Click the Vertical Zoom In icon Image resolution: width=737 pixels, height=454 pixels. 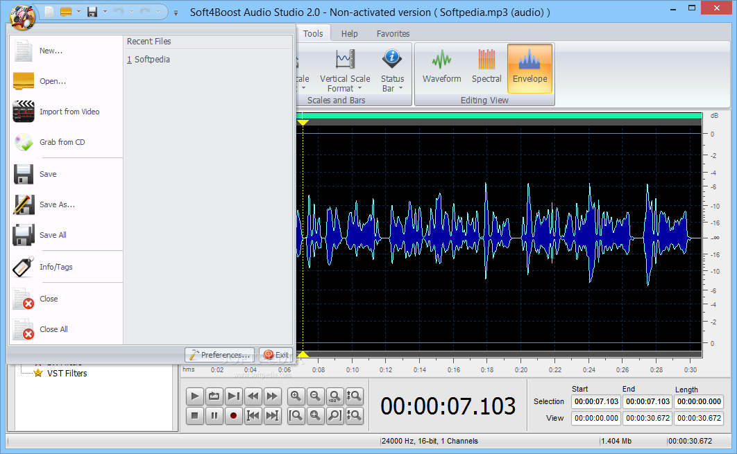[354, 396]
